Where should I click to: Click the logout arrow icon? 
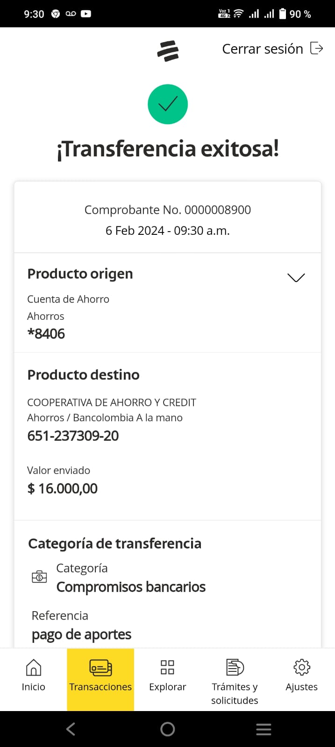pos(317,49)
